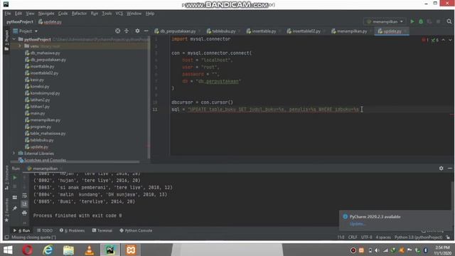Place cursor on line 10 dbcursor code

(x=202, y=102)
